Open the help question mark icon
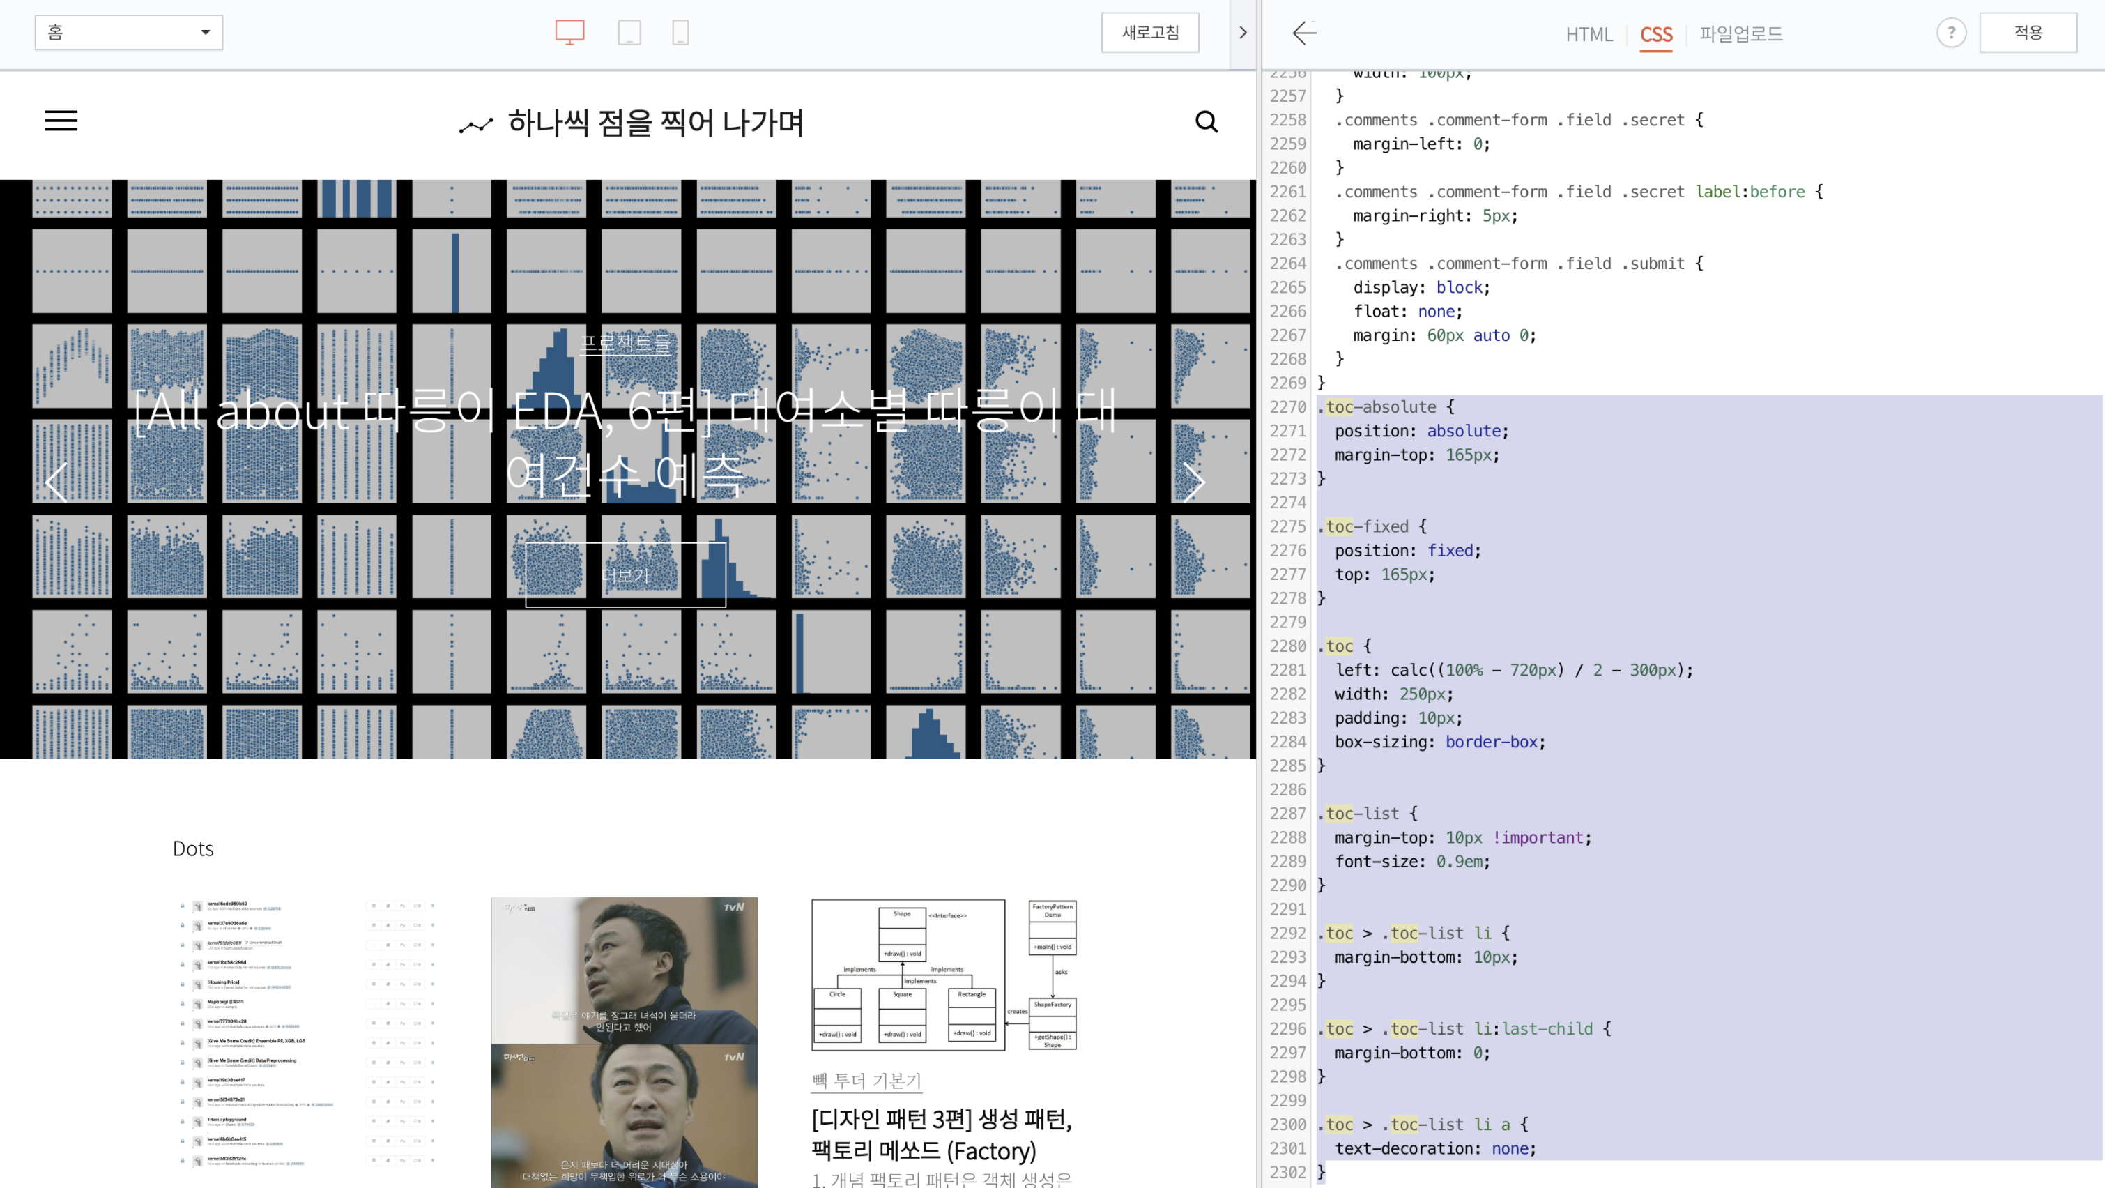 (1950, 33)
